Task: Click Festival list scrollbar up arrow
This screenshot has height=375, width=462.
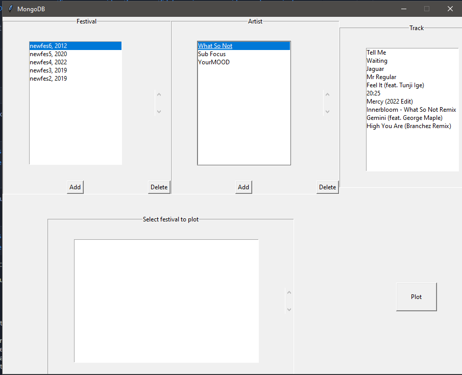Action: [159, 94]
